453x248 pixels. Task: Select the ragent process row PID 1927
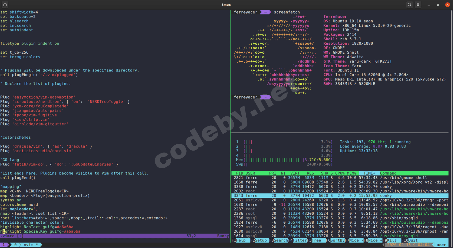[340, 227]
